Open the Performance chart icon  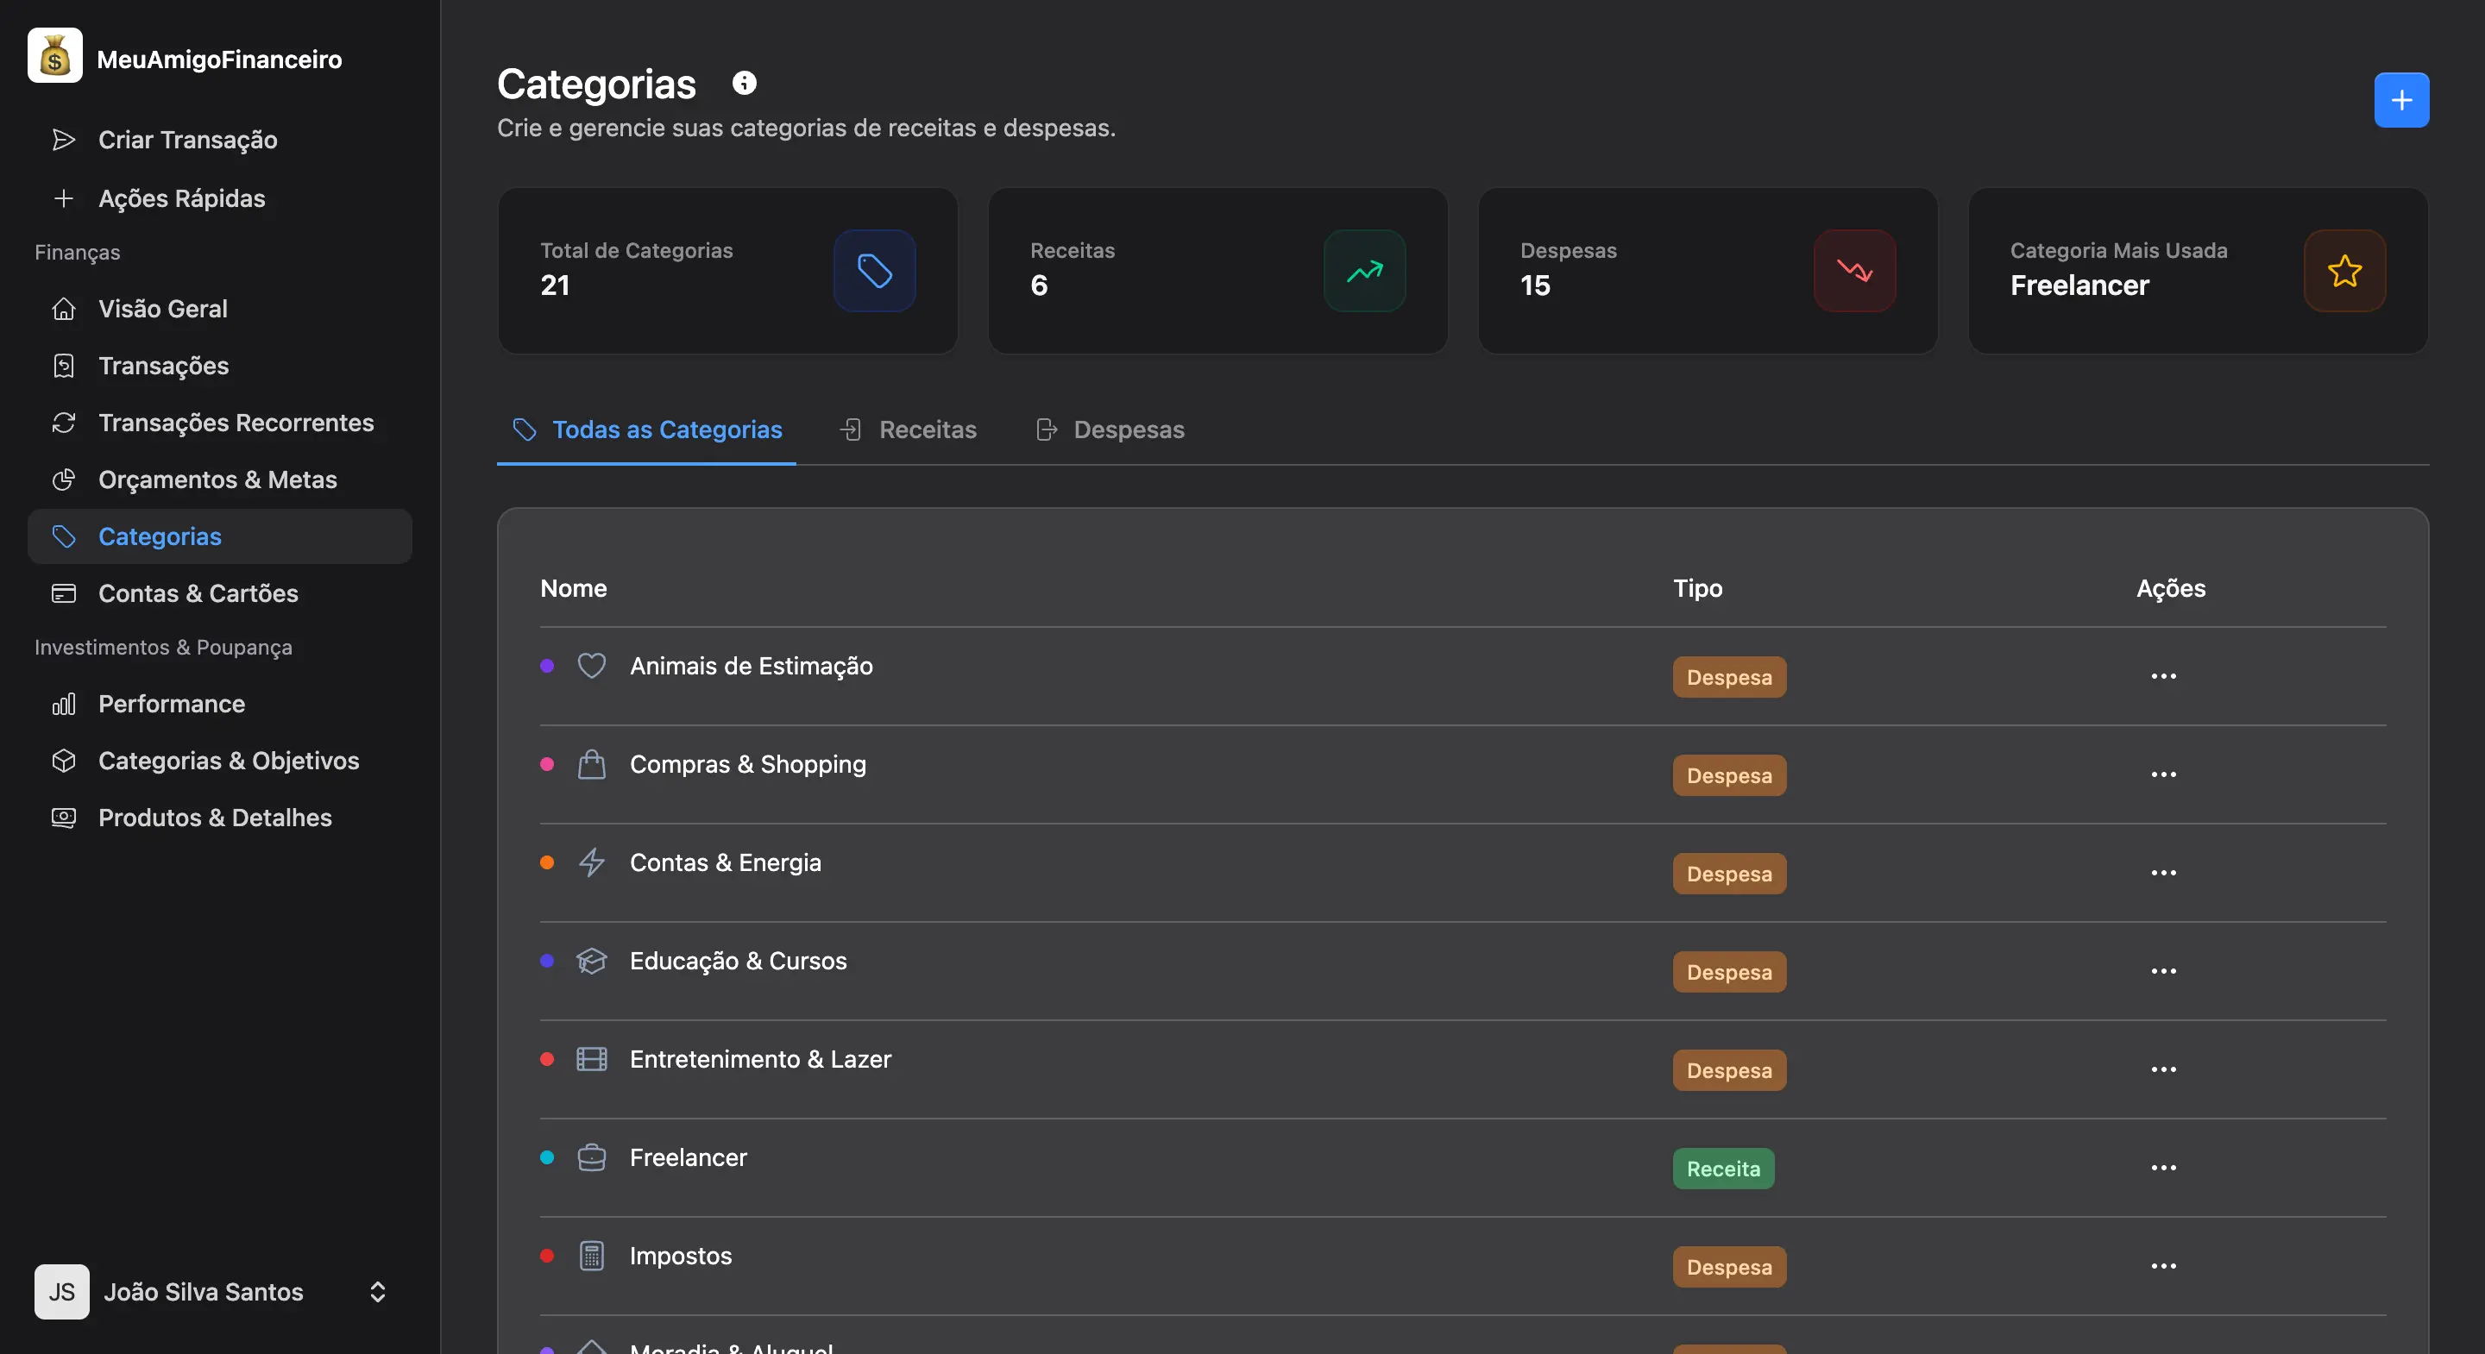tap(64, 704)
